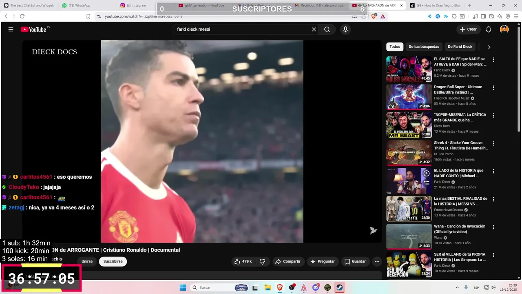Open options for 'SER el VILLANO' video
Image resolution: width=522 pixels, height=294 pixels.
coord(493,255)
